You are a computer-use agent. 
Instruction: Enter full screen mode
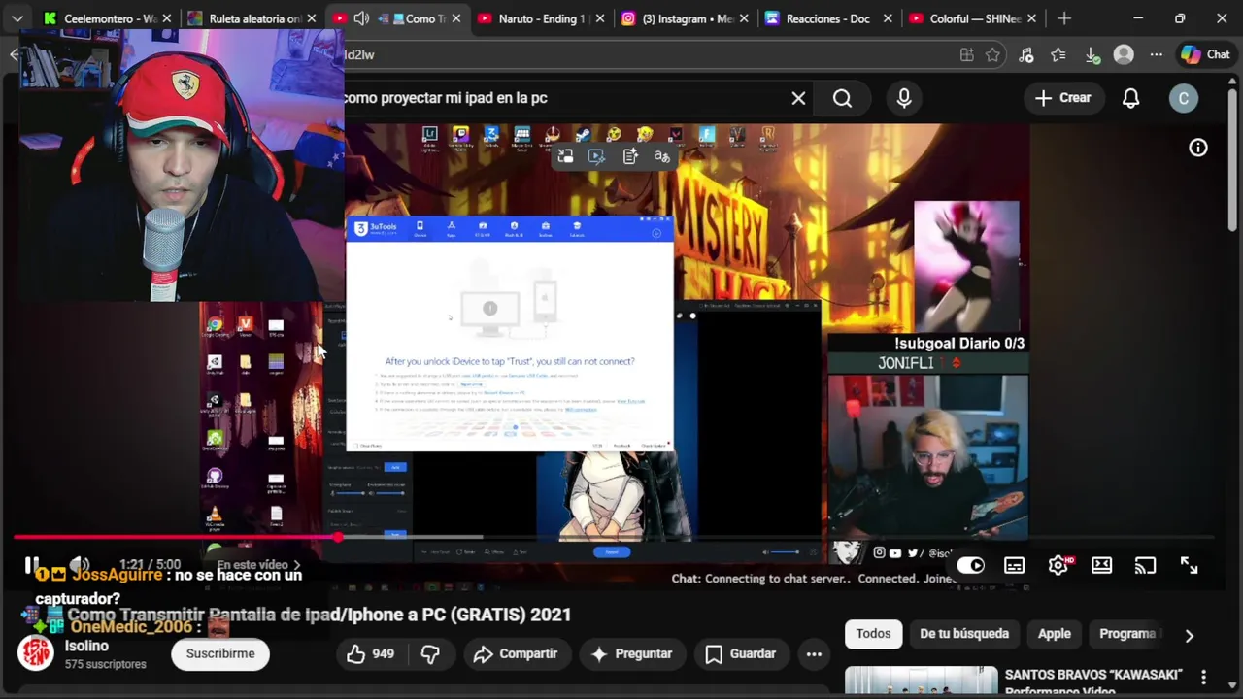point(1189,565)
